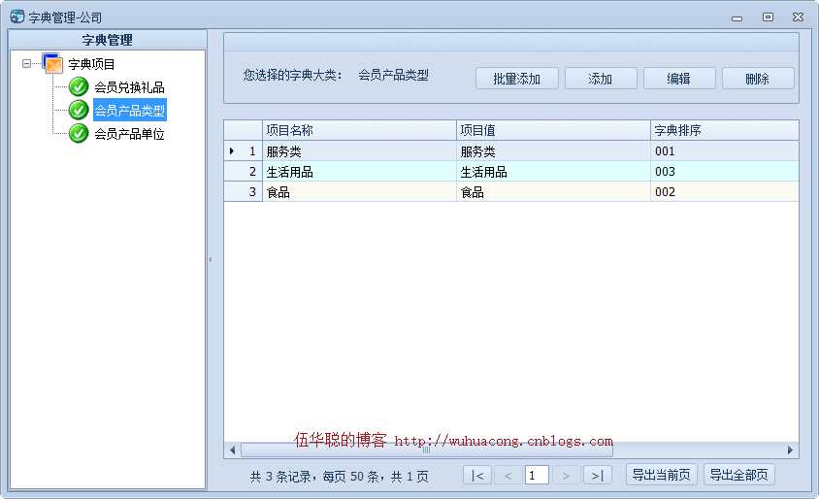Image resolution: width=819 pixels, height=499 pixels.
Task: Click the 导出全部页 button
Action: [739, 475]
